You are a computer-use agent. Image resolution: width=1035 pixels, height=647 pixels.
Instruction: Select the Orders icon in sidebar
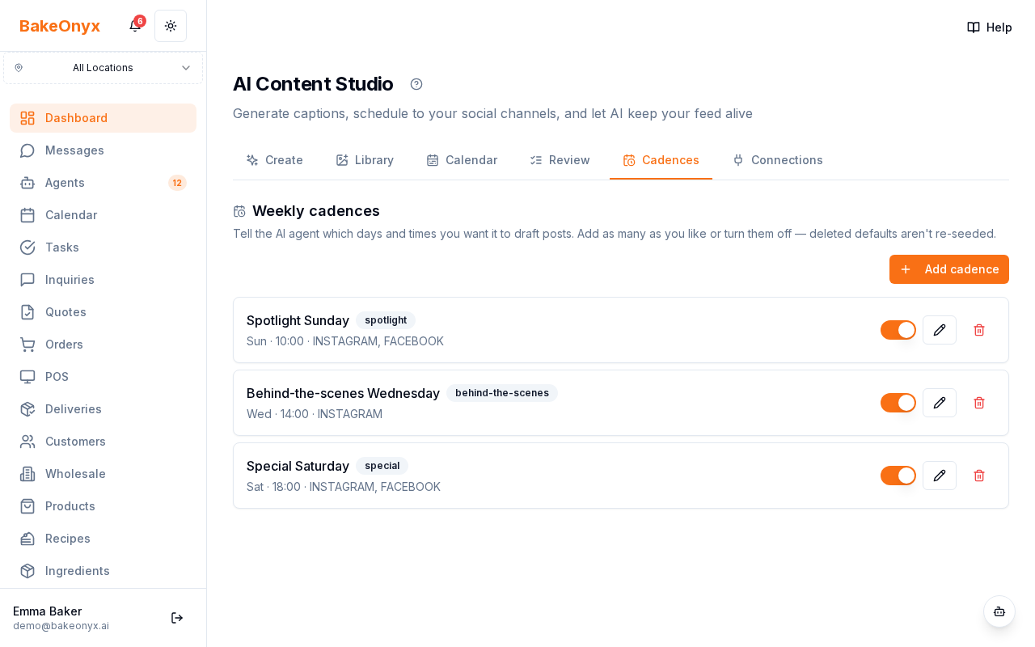(27, 345)
